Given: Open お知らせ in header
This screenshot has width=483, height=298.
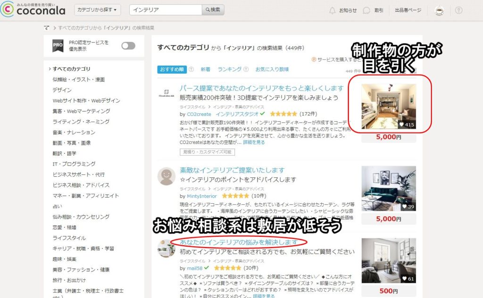Looking at the screenshot, I should pyautogui.click(x=348, y=10).
